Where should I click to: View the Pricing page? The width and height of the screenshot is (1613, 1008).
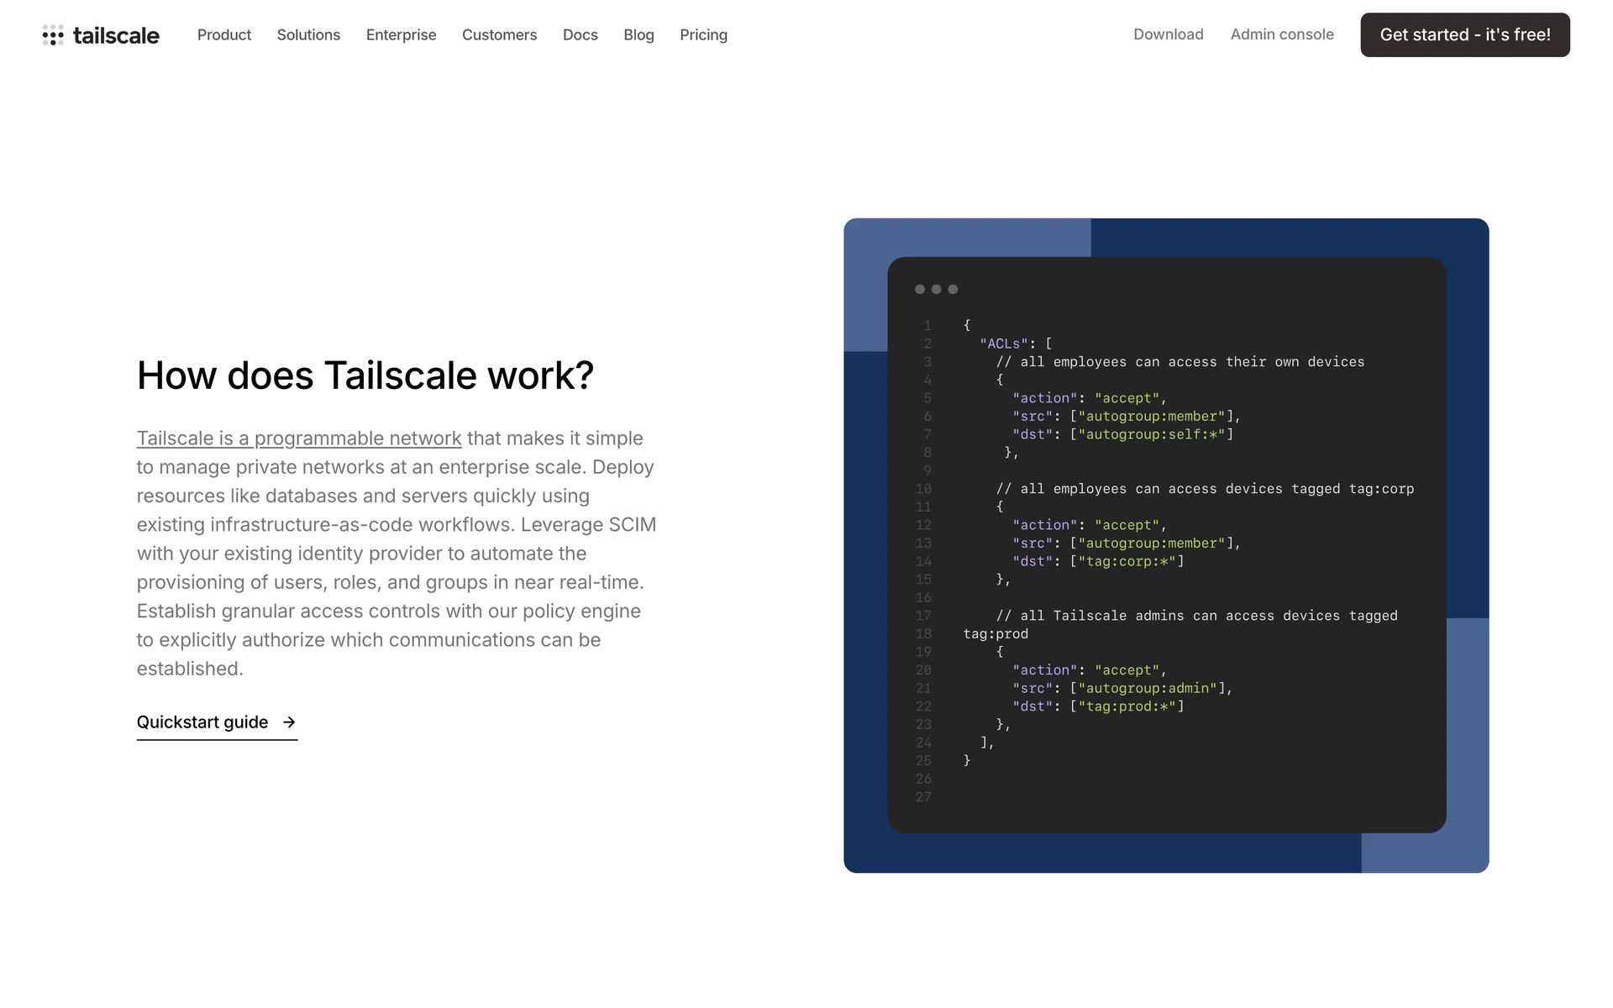703,34
